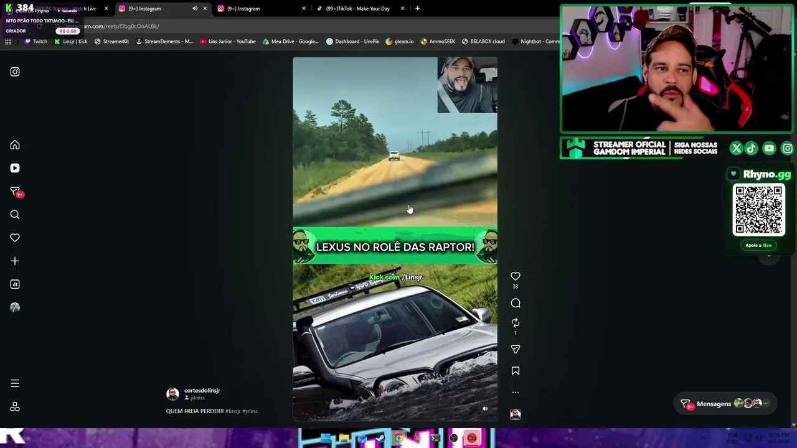Click the Instagram social icon in overlay

[x=788, y=149]
